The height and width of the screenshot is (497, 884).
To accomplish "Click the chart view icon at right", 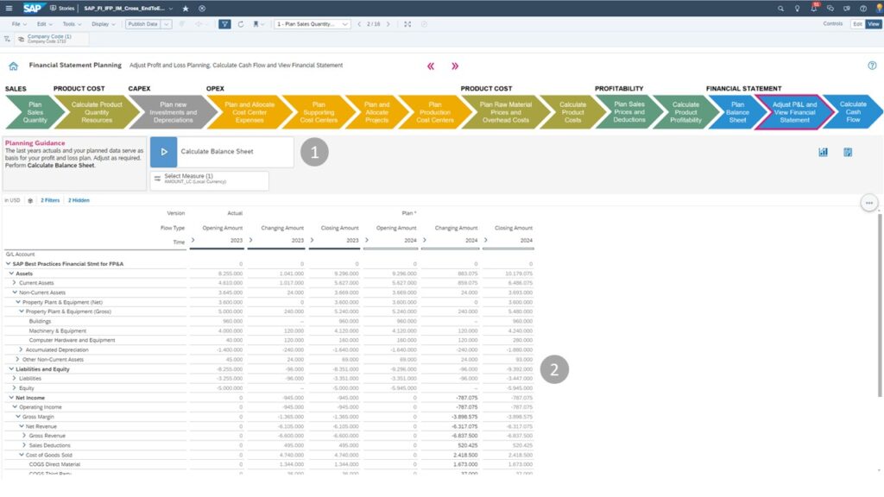I will pos(823,152).
